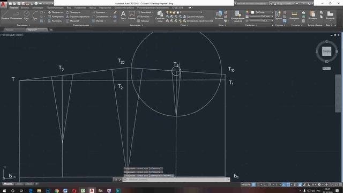Expand the Аннотации panel
The height and width of the screenshot is (193, 343).
pyautogui.click(x=136, y=25)
